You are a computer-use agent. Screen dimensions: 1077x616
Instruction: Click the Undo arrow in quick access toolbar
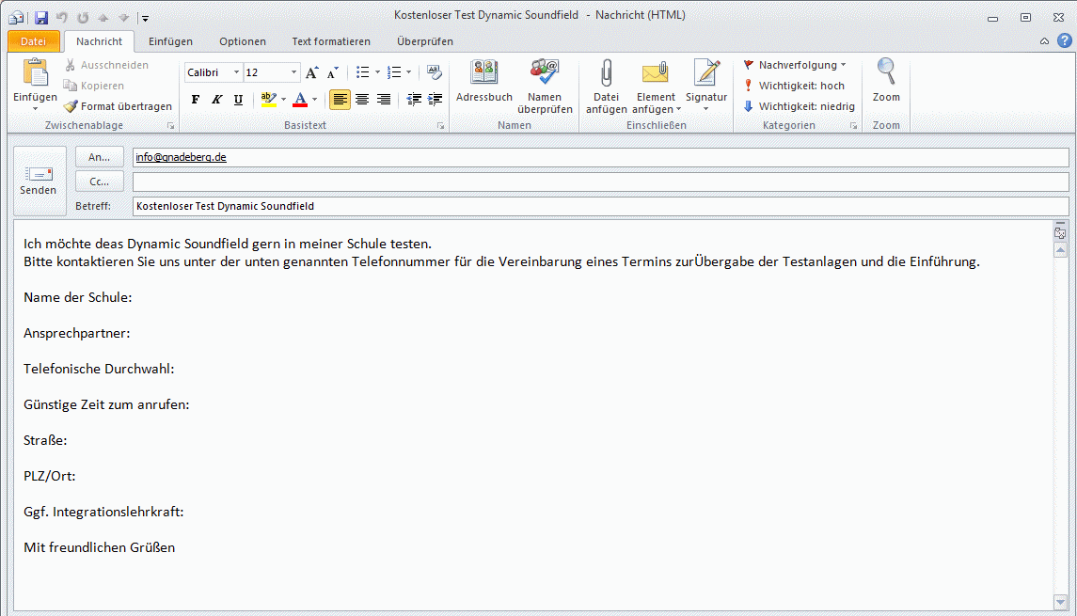pyautogui.click(x=62, y=17)
